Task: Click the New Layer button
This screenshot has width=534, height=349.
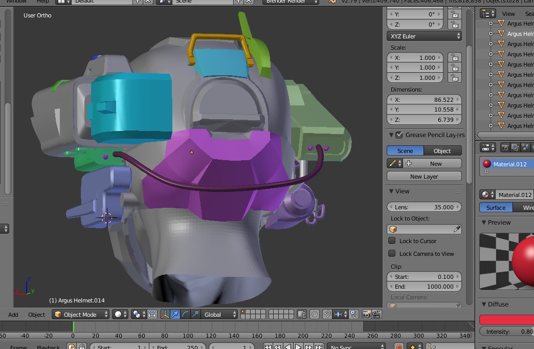Action: click(424, 177)
